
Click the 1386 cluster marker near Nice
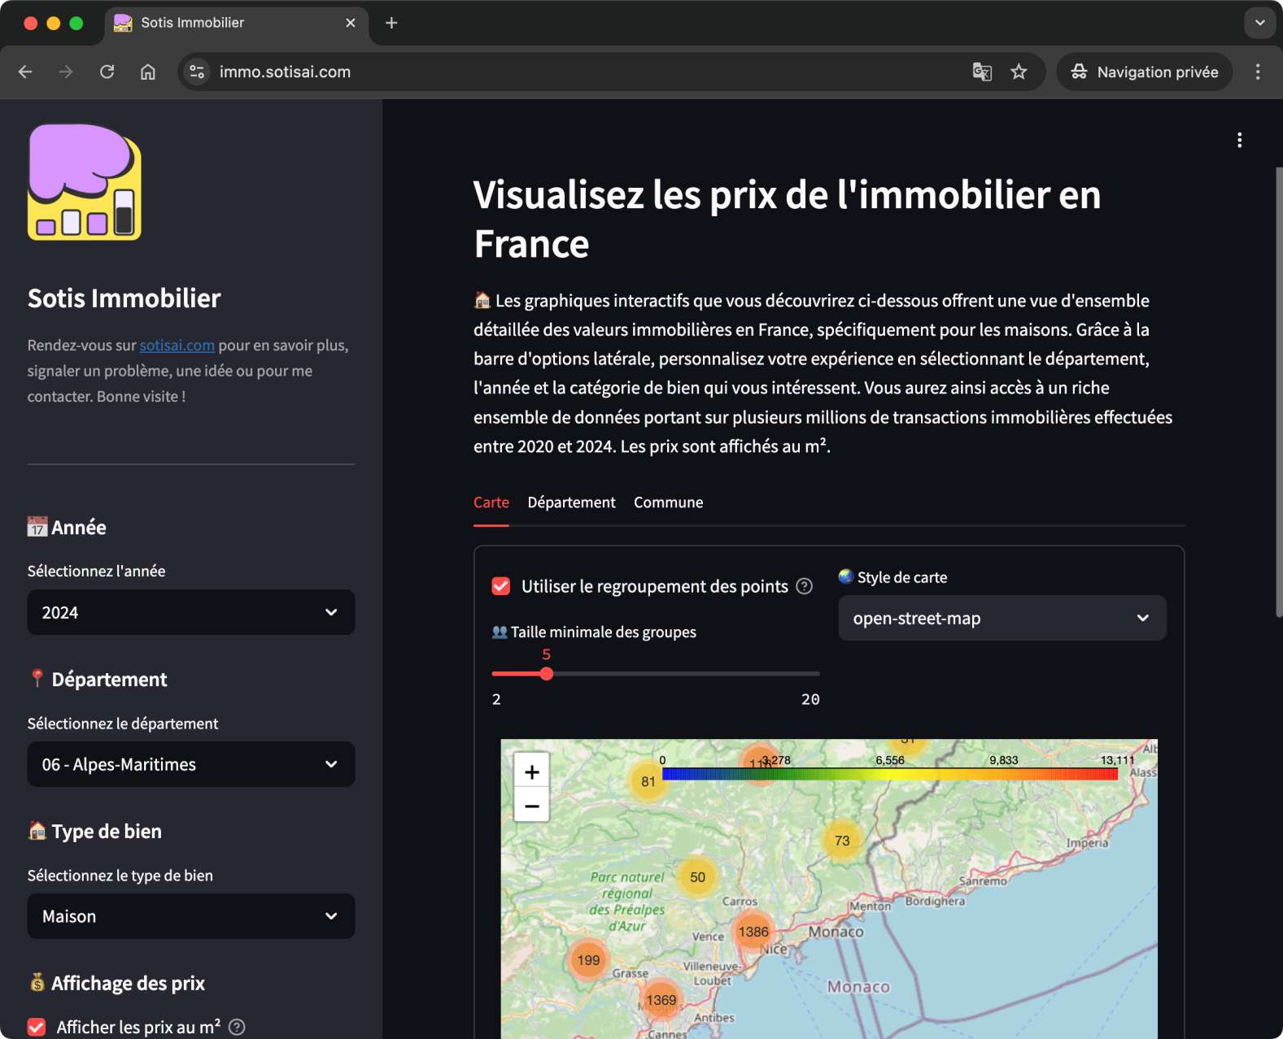[753, 932]
